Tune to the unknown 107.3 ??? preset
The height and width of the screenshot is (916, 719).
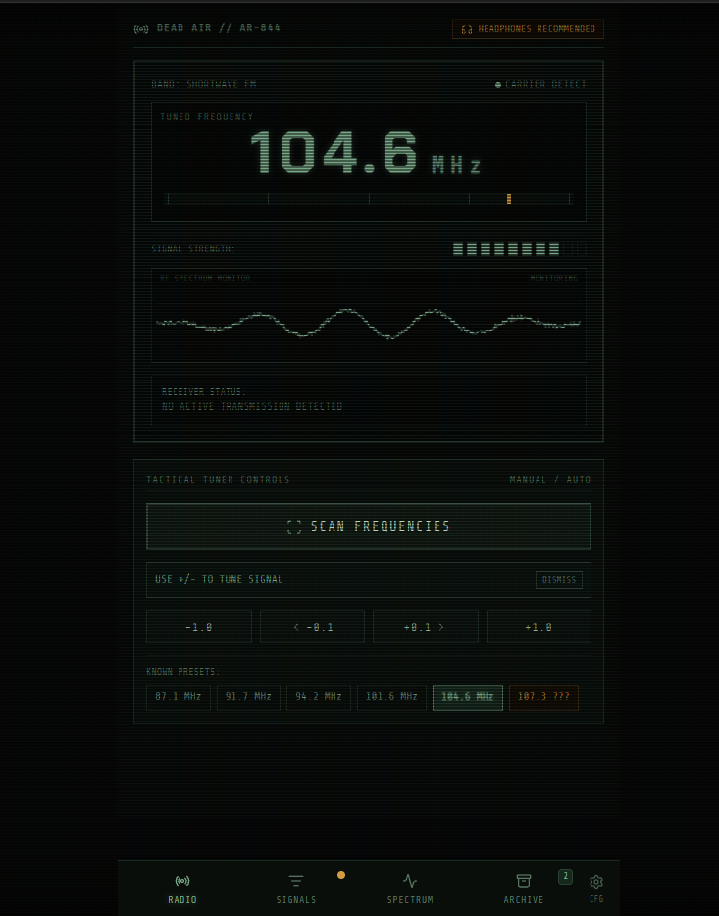(543, 697)
